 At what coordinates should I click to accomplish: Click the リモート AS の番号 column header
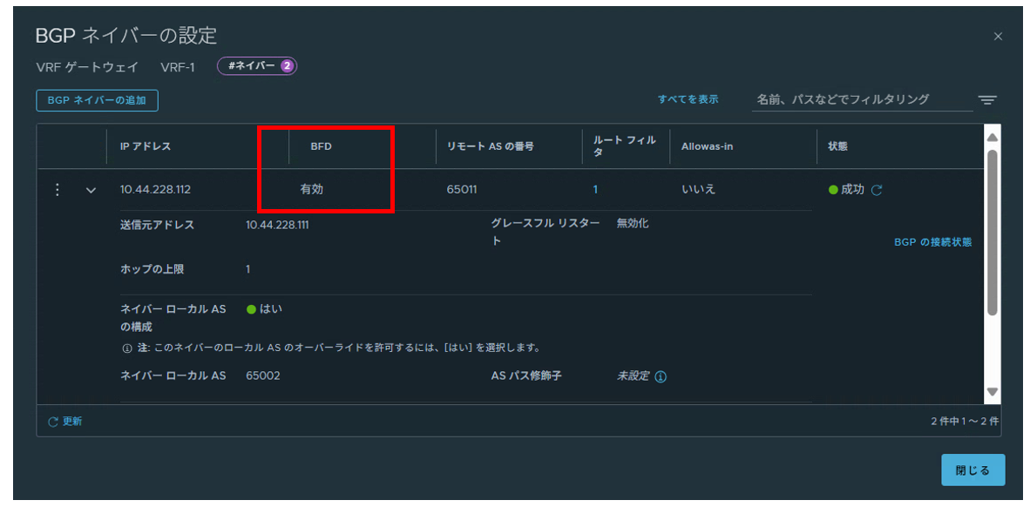[x=490, y=146]
